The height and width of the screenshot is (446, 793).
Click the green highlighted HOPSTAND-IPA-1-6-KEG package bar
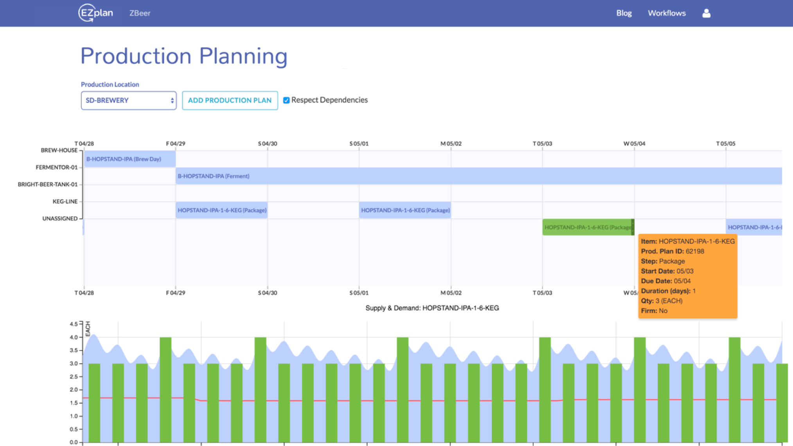[x=586, y=227]
